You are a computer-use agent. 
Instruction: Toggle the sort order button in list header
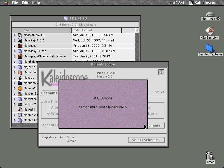[137, 30]
